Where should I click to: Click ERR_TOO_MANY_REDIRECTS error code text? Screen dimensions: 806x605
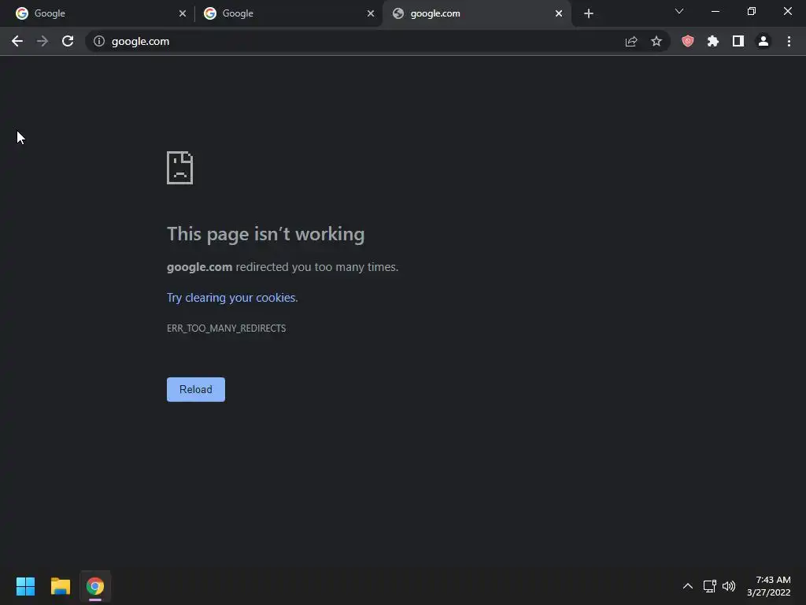point(226,328)
